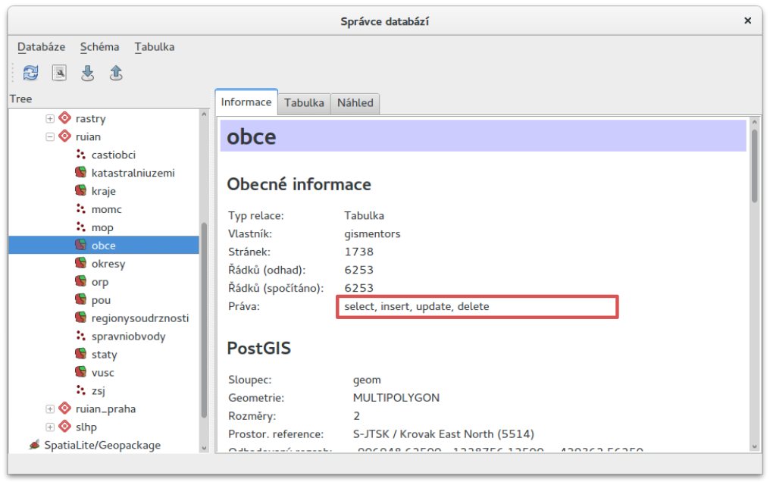This screenshot has height=482, width=770.
Task: Click the obce heading in info panel
Action: (252, 136)
